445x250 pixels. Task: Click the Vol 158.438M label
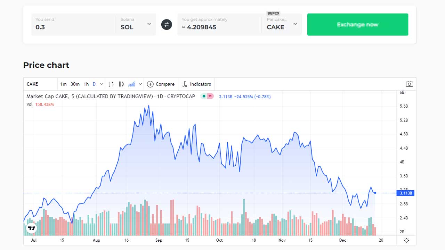click(x=40, y=104)
